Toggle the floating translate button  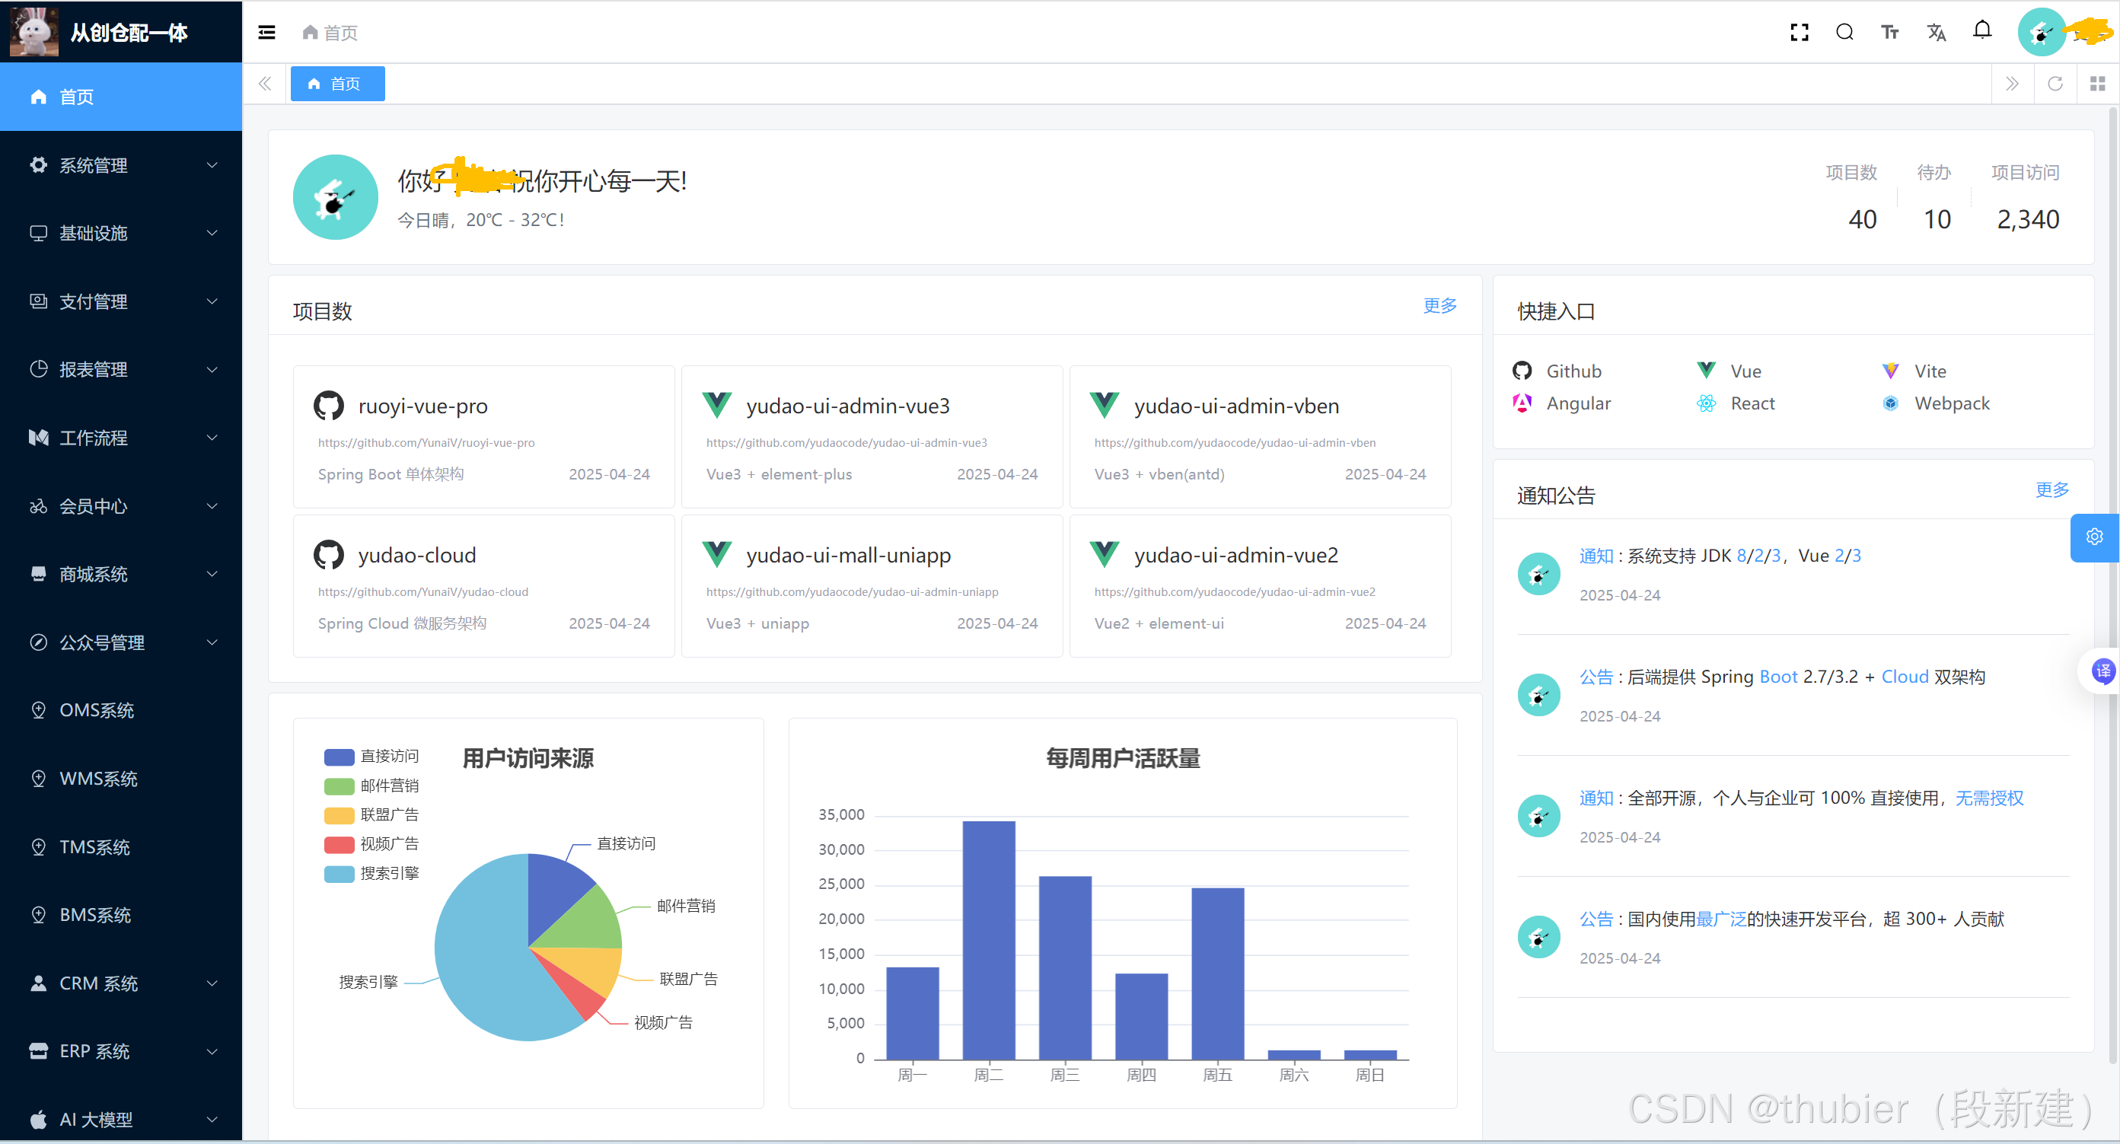[2104, 671]
